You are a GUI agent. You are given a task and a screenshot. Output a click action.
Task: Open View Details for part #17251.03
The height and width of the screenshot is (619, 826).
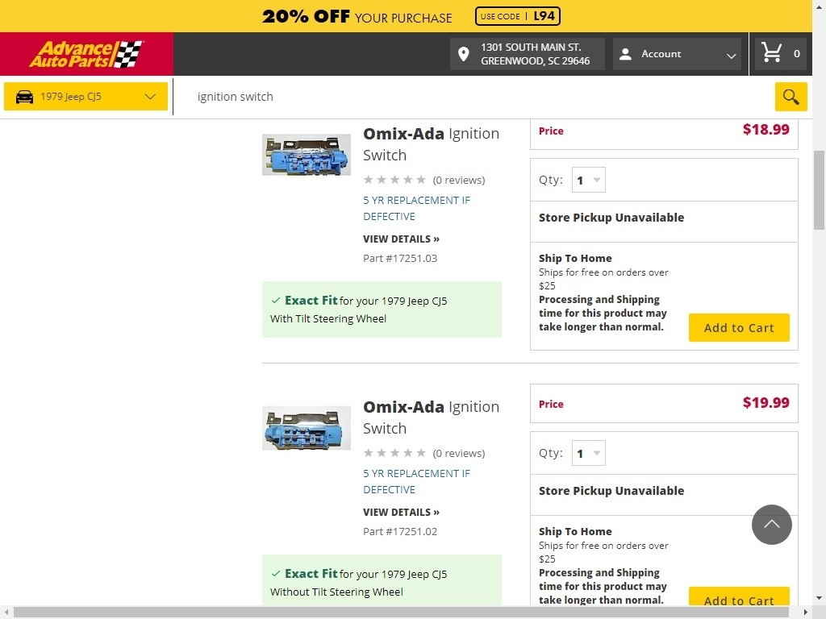[x=401, y=239]
